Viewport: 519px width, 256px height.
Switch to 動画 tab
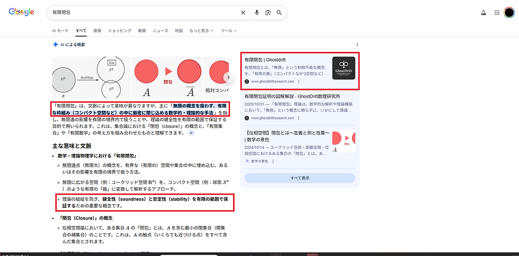click(x=142, y=31)
